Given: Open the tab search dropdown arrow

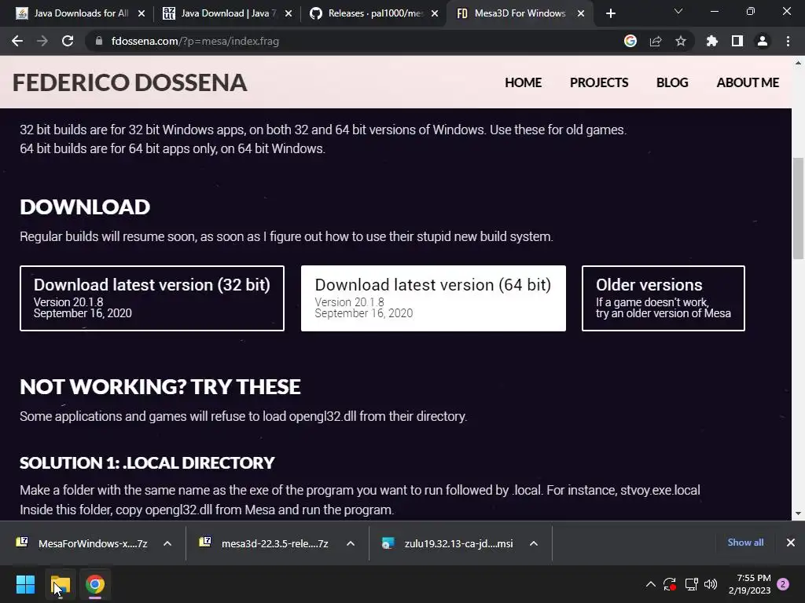Looking at the screenshot, I should [x=678, y=11].
